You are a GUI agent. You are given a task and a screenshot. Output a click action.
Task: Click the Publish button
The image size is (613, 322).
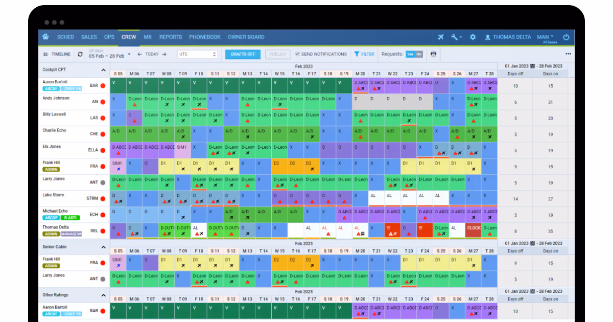point(277,54)
